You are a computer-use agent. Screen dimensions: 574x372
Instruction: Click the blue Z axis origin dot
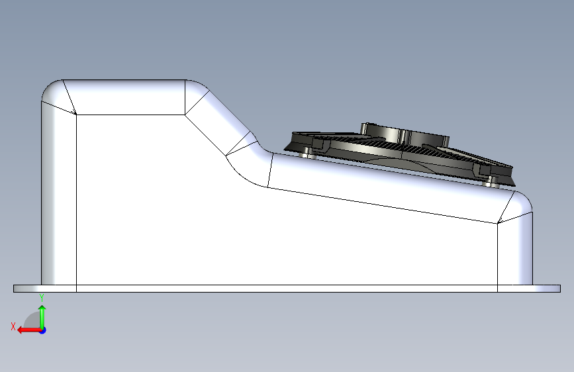(x=43, y=330)
